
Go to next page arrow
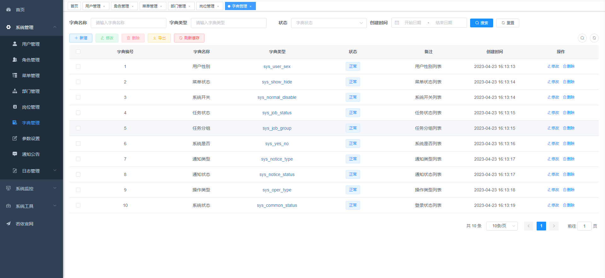pos(554,226)
